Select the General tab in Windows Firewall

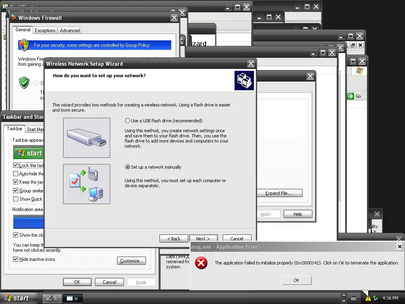[x=23, y=30]
